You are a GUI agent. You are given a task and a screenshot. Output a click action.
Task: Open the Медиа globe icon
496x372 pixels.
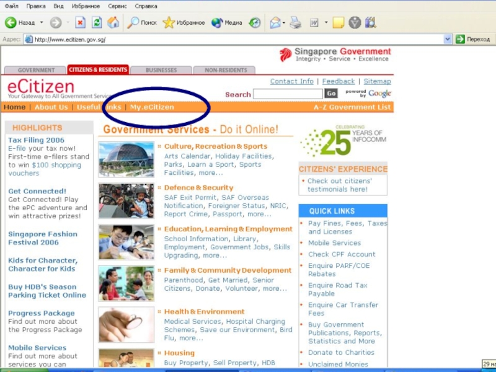click(x=217, y=23)
